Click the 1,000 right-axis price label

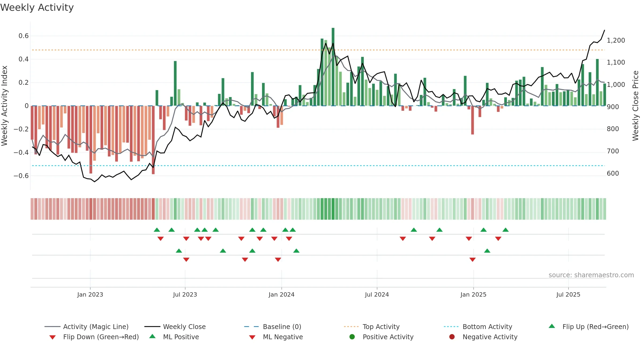616,84
